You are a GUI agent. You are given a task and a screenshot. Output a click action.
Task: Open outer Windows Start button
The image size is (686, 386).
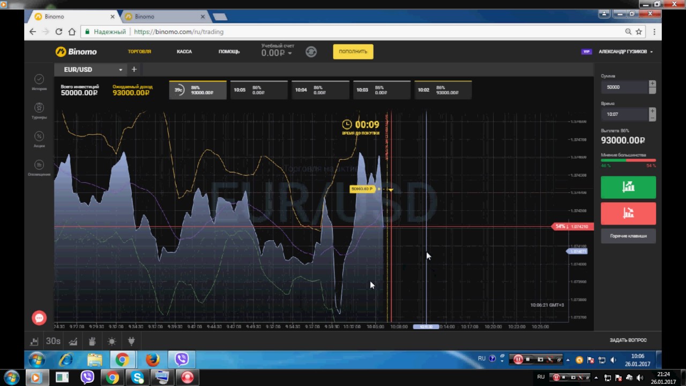(11, 377)
